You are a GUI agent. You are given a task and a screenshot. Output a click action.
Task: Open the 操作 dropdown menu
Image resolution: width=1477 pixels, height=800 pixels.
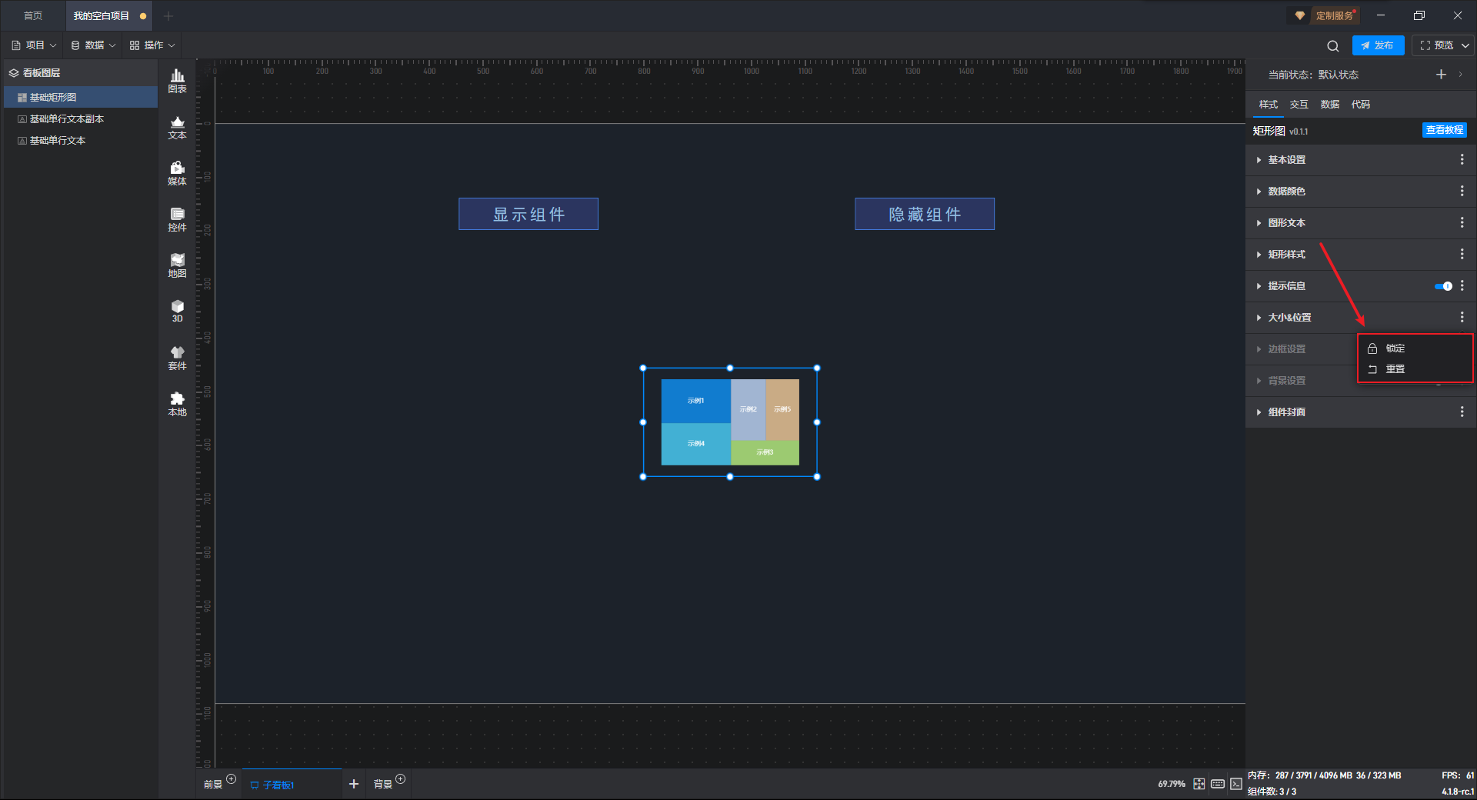[x=152, y=45]
